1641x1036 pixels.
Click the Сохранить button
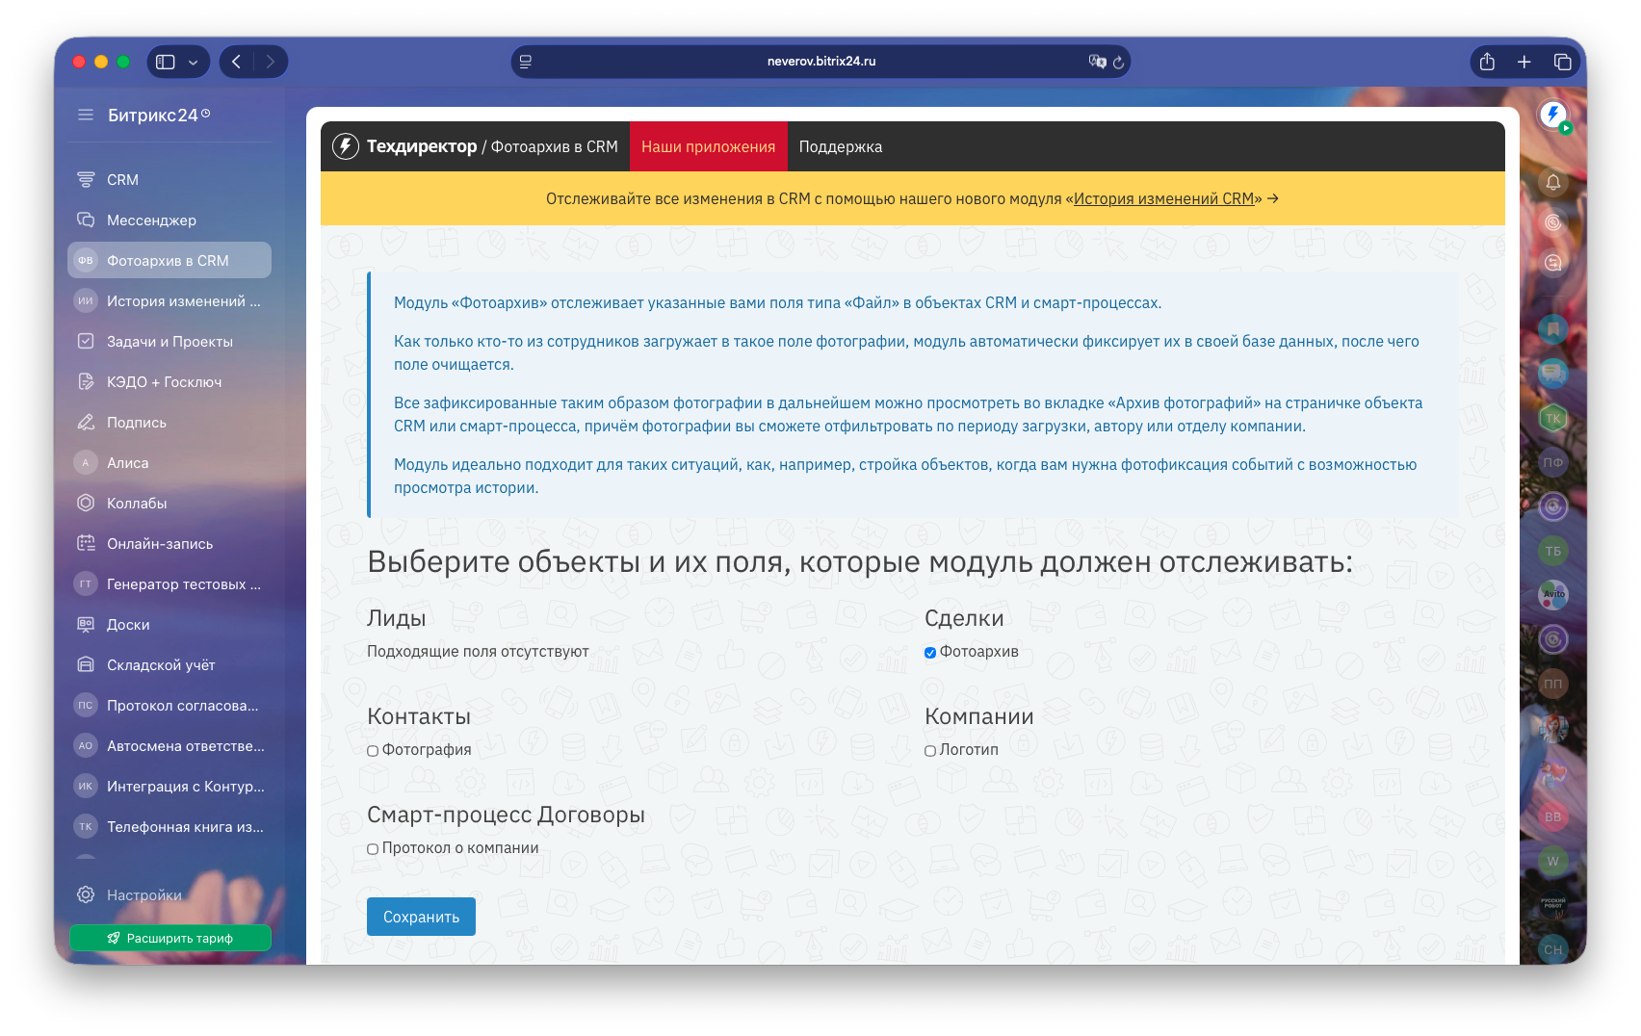(x=421, y=917)
